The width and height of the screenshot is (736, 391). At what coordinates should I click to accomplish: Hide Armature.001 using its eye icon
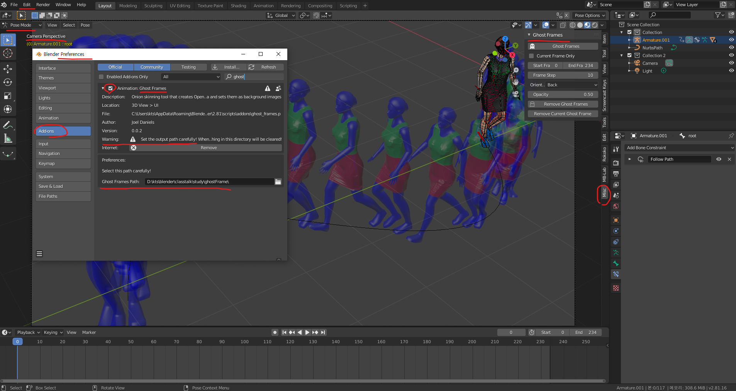pyautogui.click(x=731, y=40)
